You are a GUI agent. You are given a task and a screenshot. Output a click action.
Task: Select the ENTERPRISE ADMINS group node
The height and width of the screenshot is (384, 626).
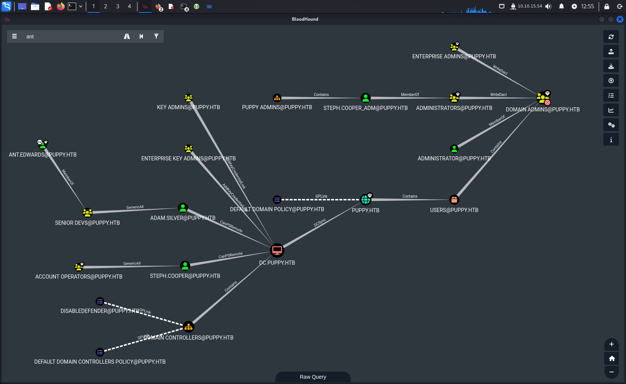point(454,47)
